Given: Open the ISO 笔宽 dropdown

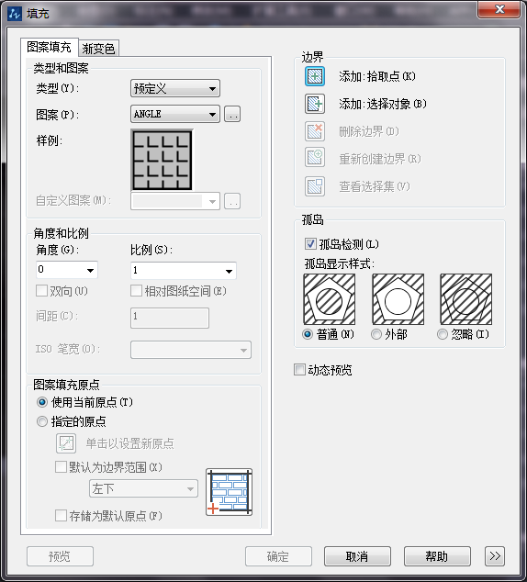Looking at the screenshot, I should 191,350.
